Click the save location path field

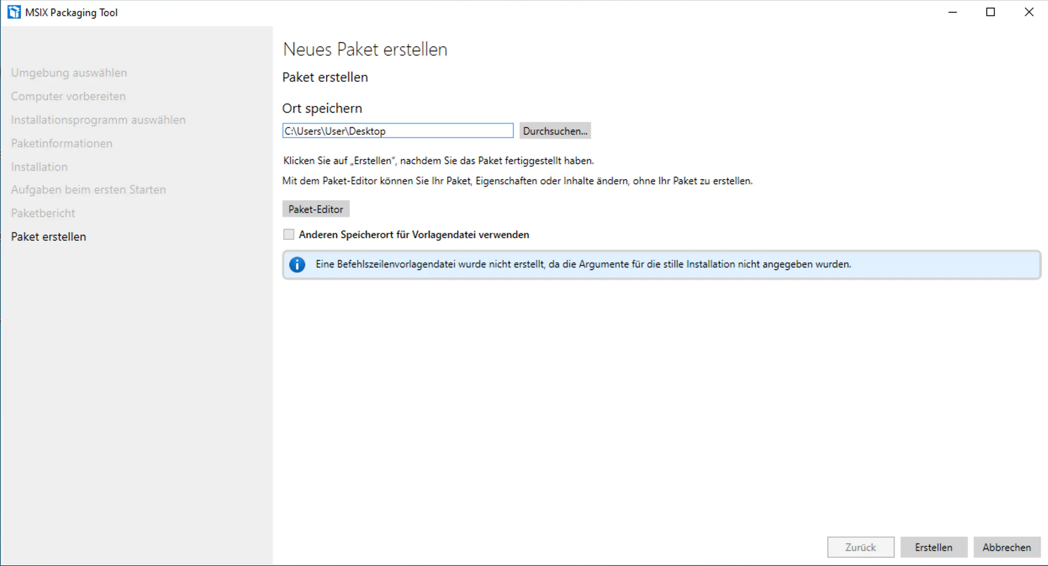point(397,131)
